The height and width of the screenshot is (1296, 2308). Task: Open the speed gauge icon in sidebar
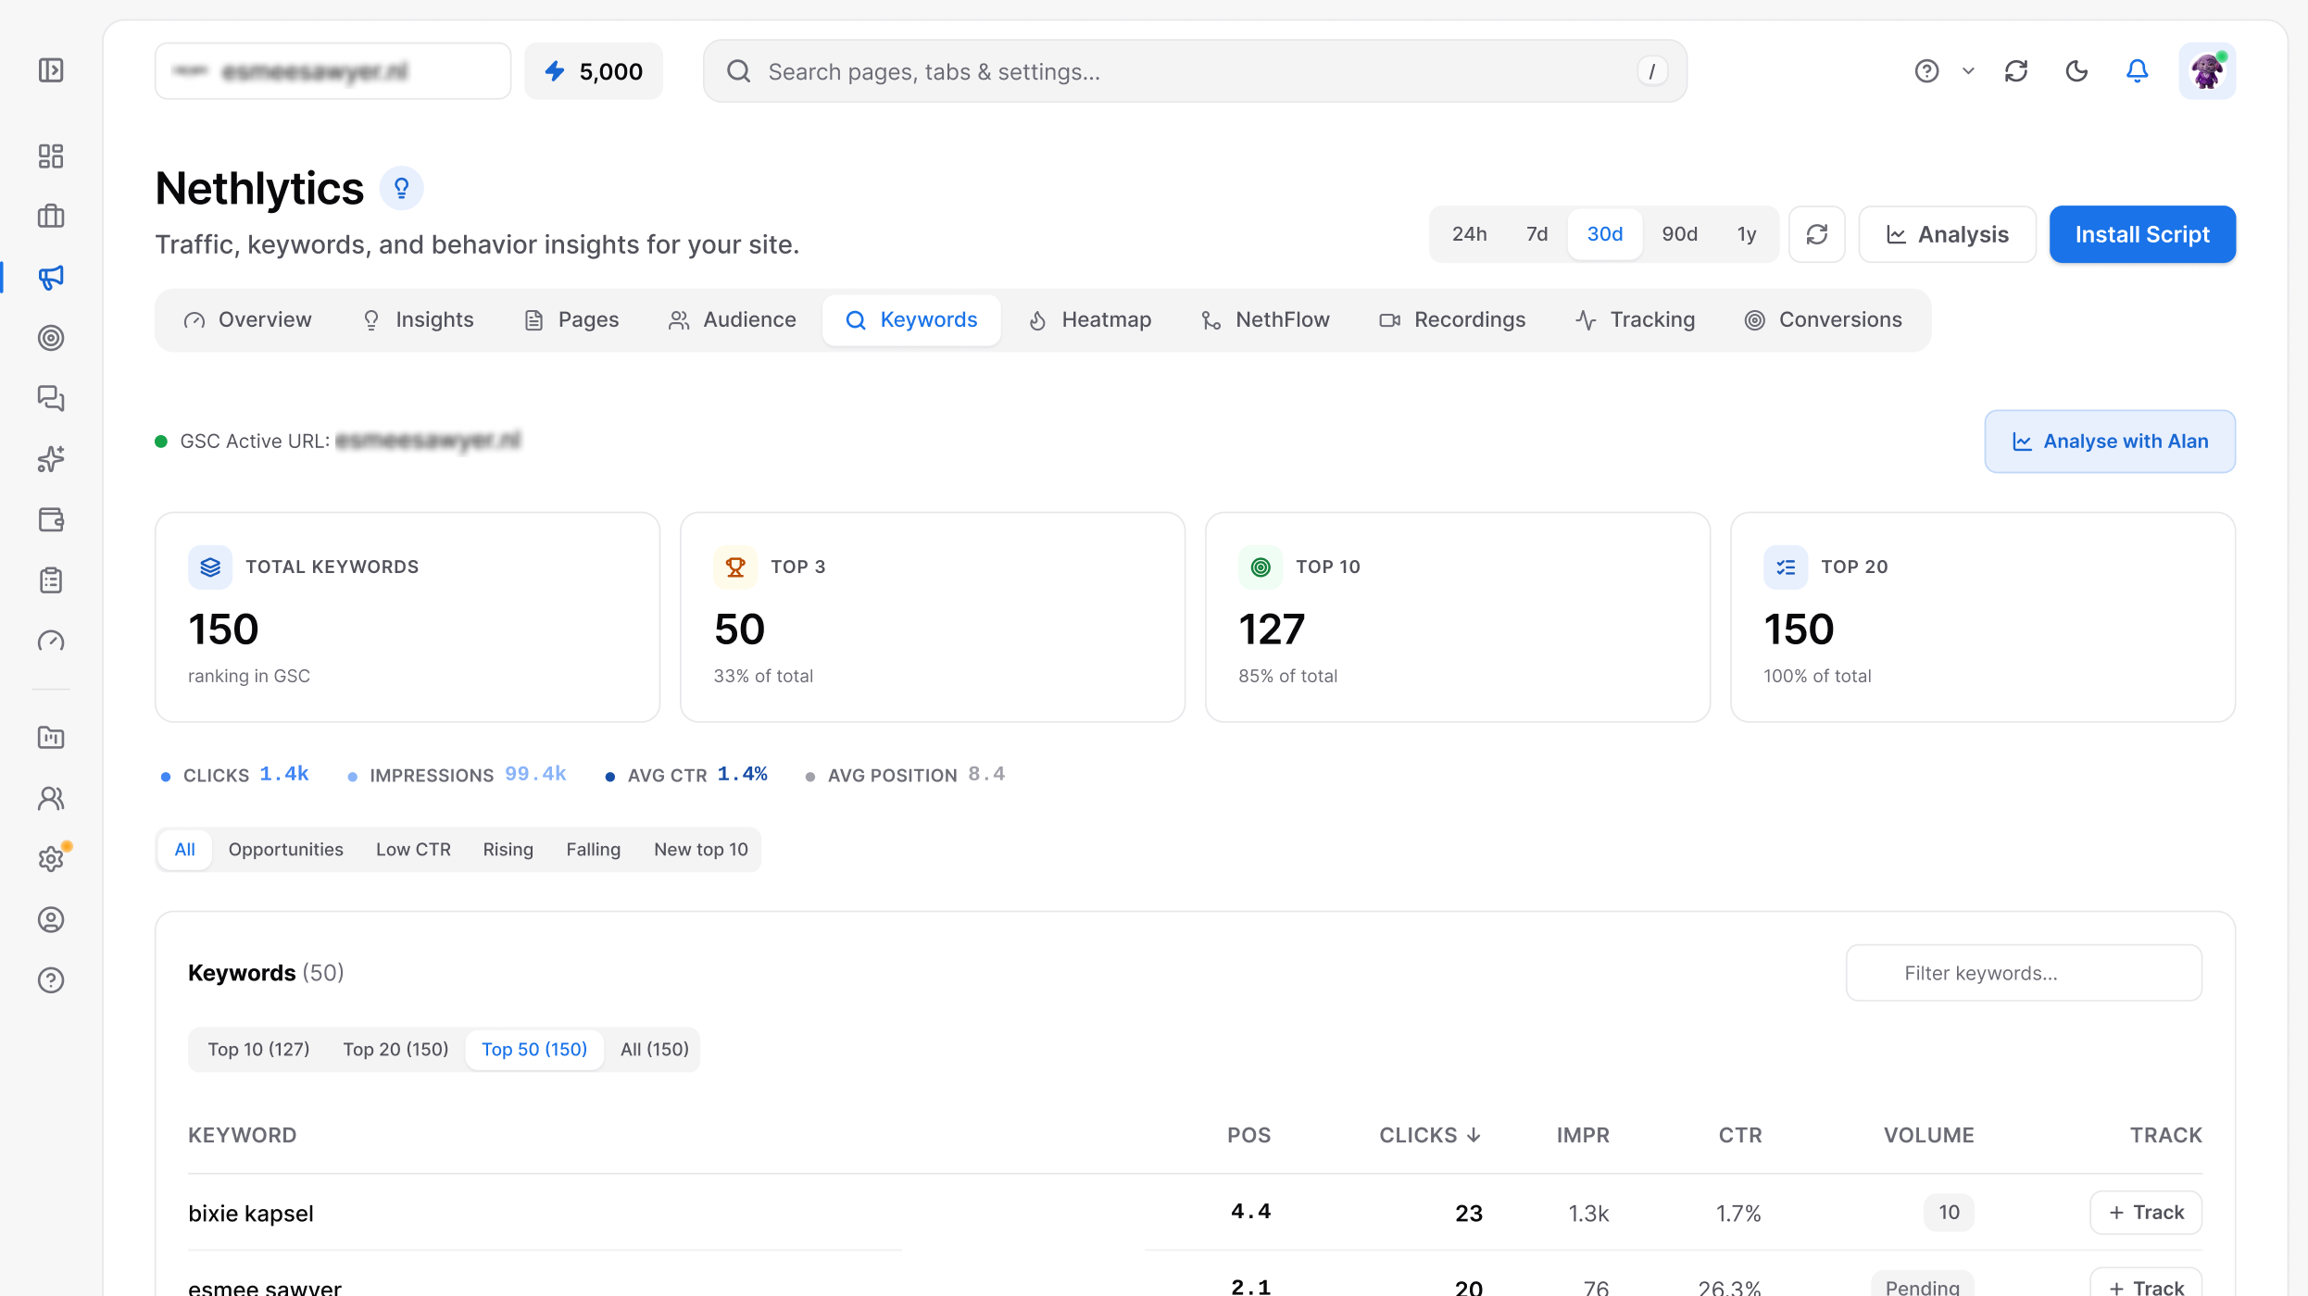click(51, 641)
